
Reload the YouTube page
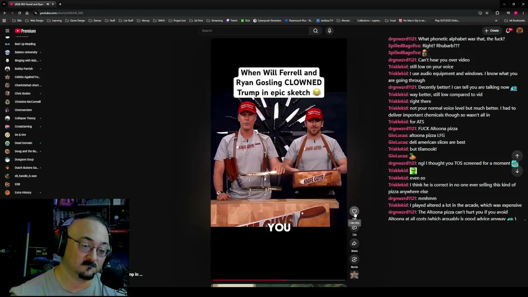point(19,13)
